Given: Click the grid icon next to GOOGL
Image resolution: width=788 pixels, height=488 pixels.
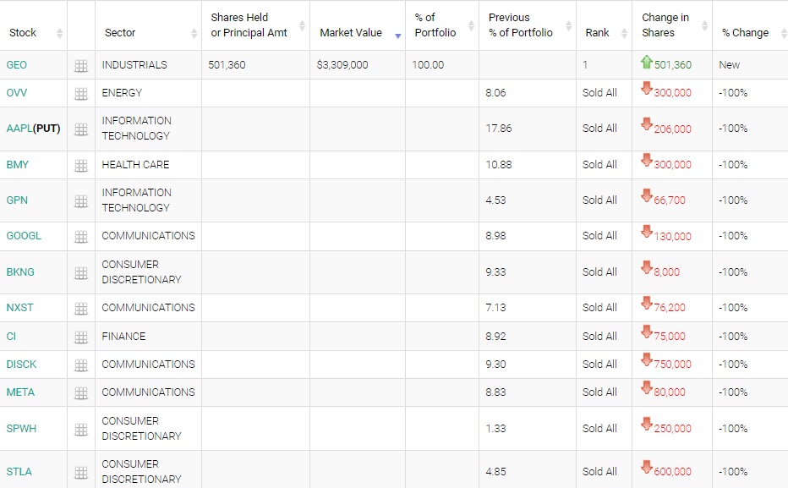Looking at the screenshot, I should pyautogui.click(x=81, y=237).
